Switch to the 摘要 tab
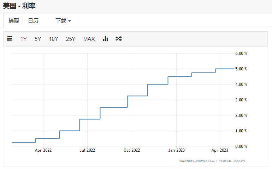Screen dimensions: 272x169 [x=14, y=21]
